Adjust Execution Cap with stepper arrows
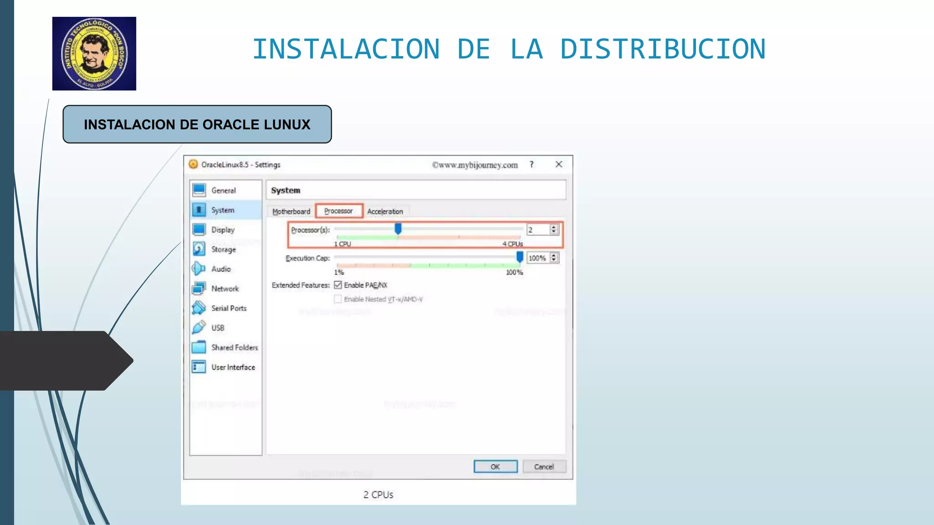Viewport: 934px width, 525px height. click(x=554, y=258)
